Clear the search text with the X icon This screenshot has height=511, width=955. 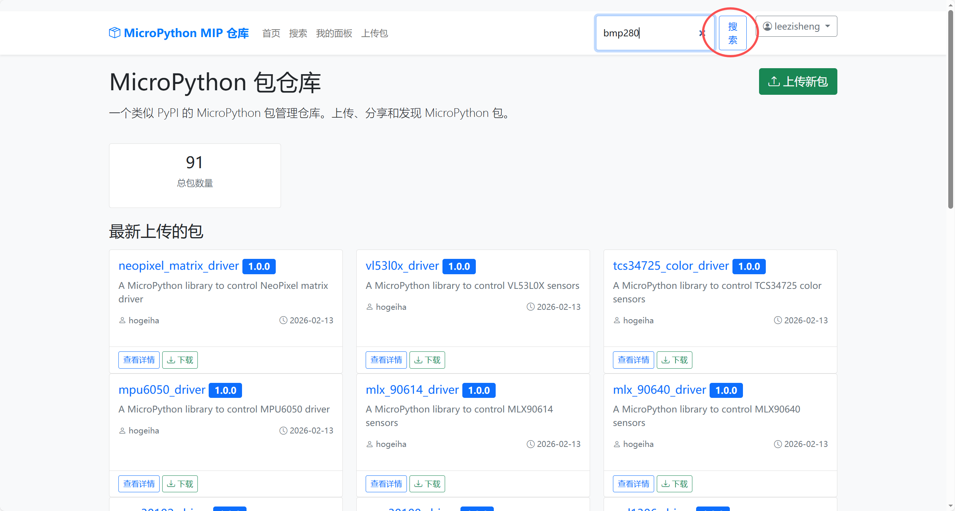(x=702, y=33)
